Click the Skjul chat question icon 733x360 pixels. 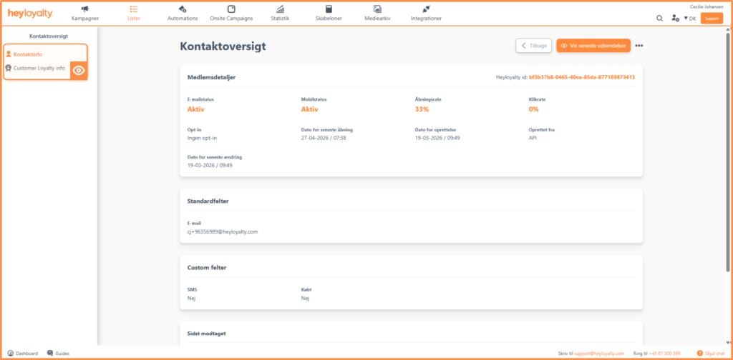700,354
